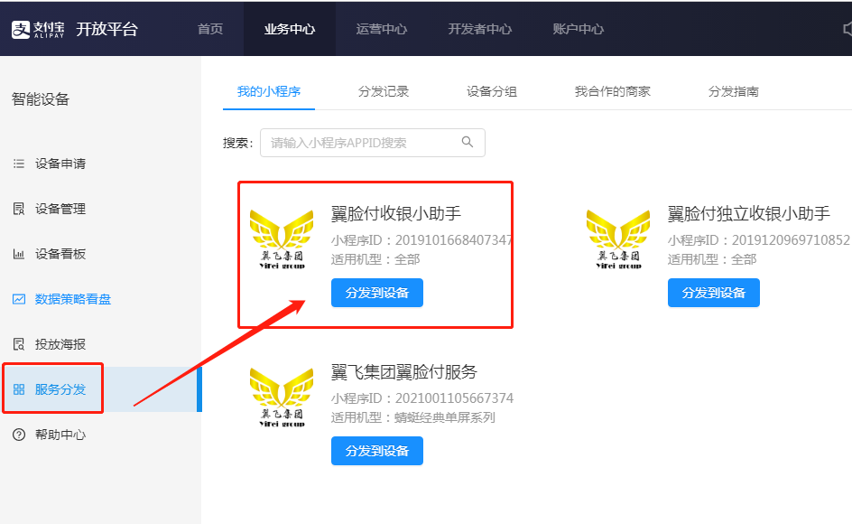Open 设备申请 in the sidebar
852x524 pixels.
pos(60,164)
